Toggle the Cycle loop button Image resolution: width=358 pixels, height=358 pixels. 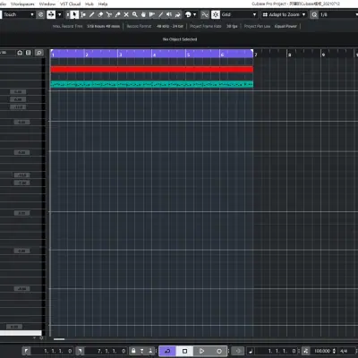167,351
